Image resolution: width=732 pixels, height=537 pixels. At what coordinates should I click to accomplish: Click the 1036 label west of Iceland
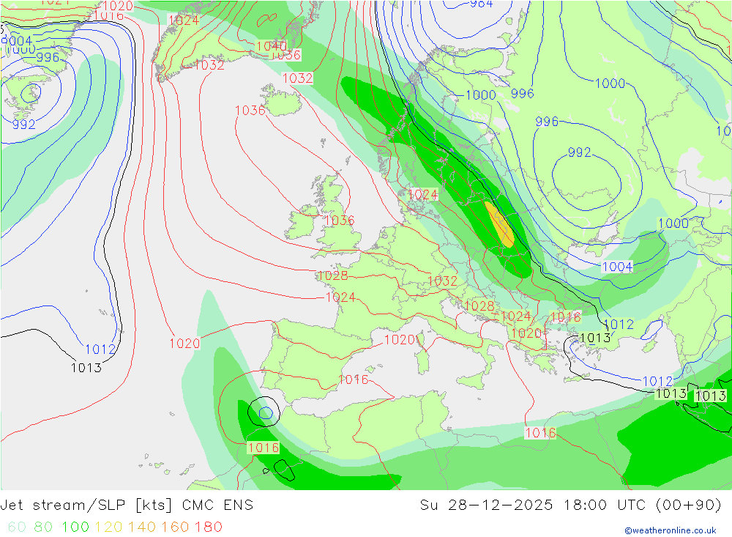[250, 111]
